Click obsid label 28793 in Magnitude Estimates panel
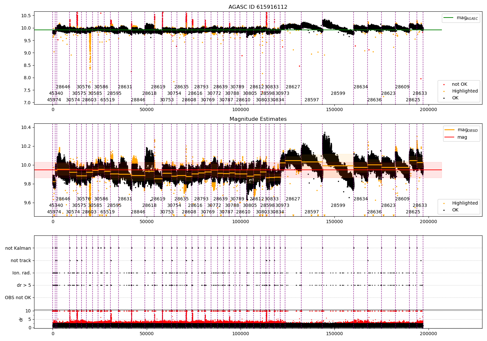 pos(201,199)
